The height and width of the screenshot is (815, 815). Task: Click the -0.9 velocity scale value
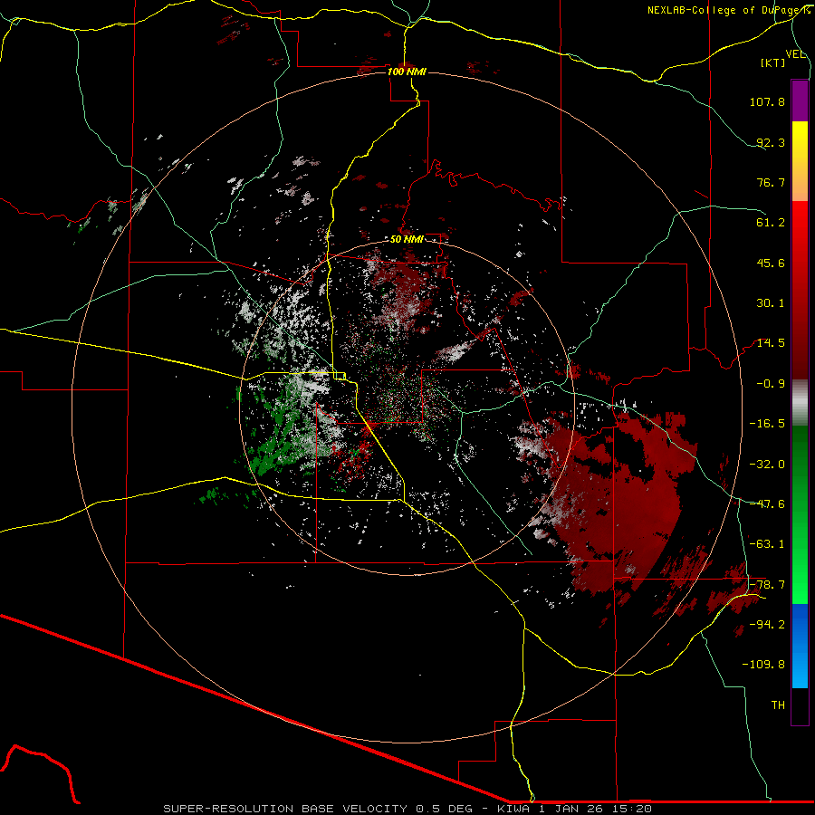[771, 384]
